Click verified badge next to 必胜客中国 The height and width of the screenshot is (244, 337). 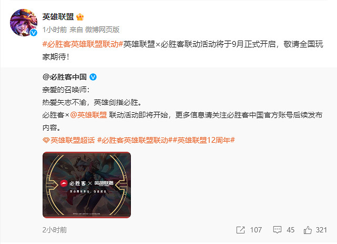[x=93, y=77]
